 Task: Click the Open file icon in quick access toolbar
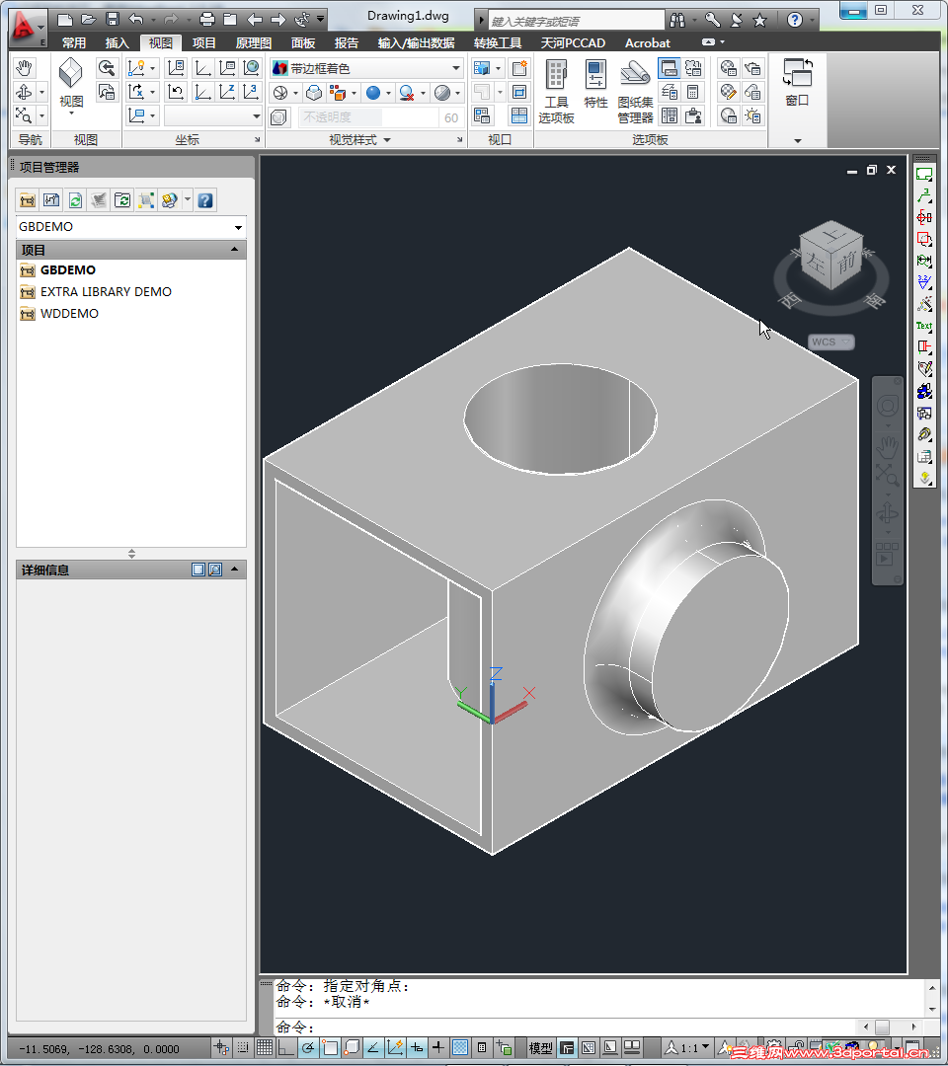coord(89,20)
